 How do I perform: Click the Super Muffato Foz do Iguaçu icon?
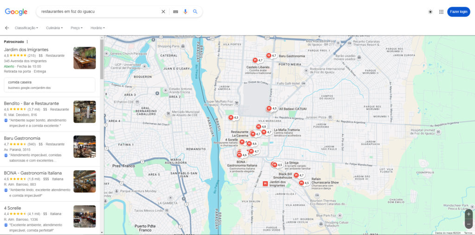click(x=237, y=103)
